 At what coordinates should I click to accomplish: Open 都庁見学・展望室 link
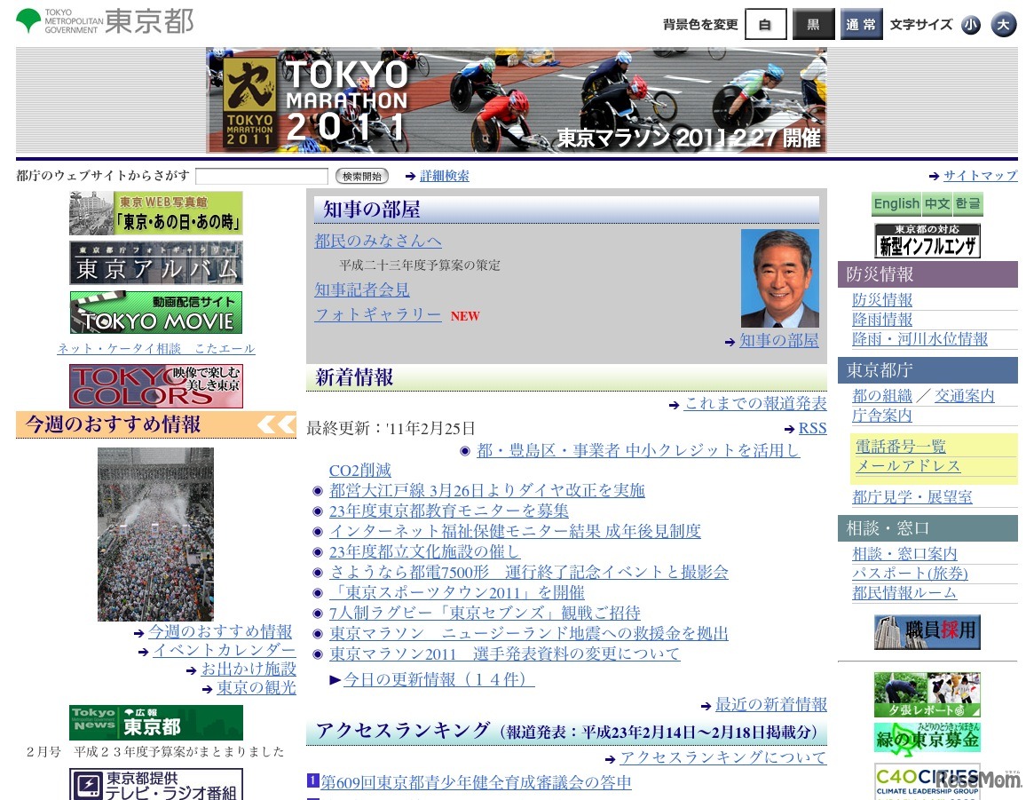pos(912,497)
